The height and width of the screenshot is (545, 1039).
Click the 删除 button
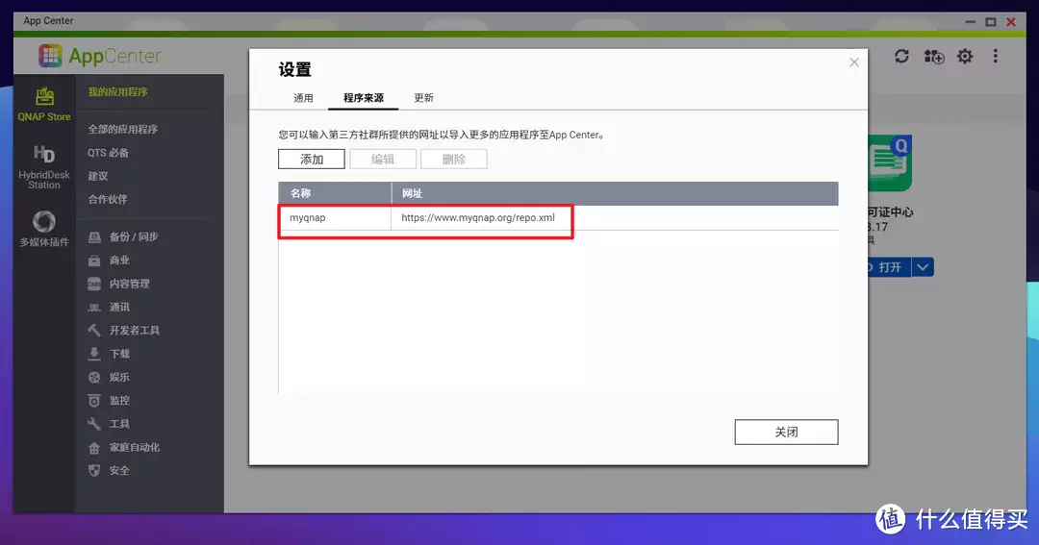click(454, 159)
